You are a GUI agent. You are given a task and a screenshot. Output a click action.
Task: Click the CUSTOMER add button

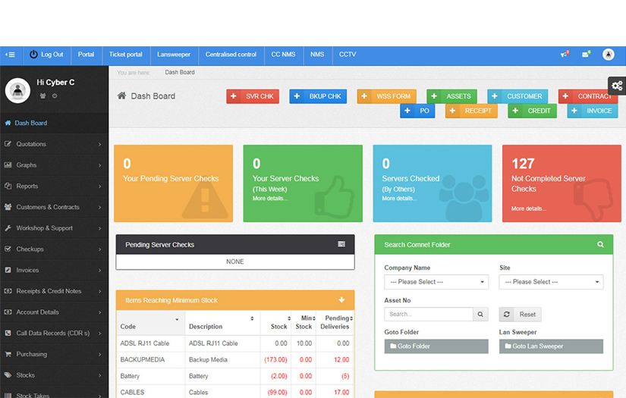[517, 96]
